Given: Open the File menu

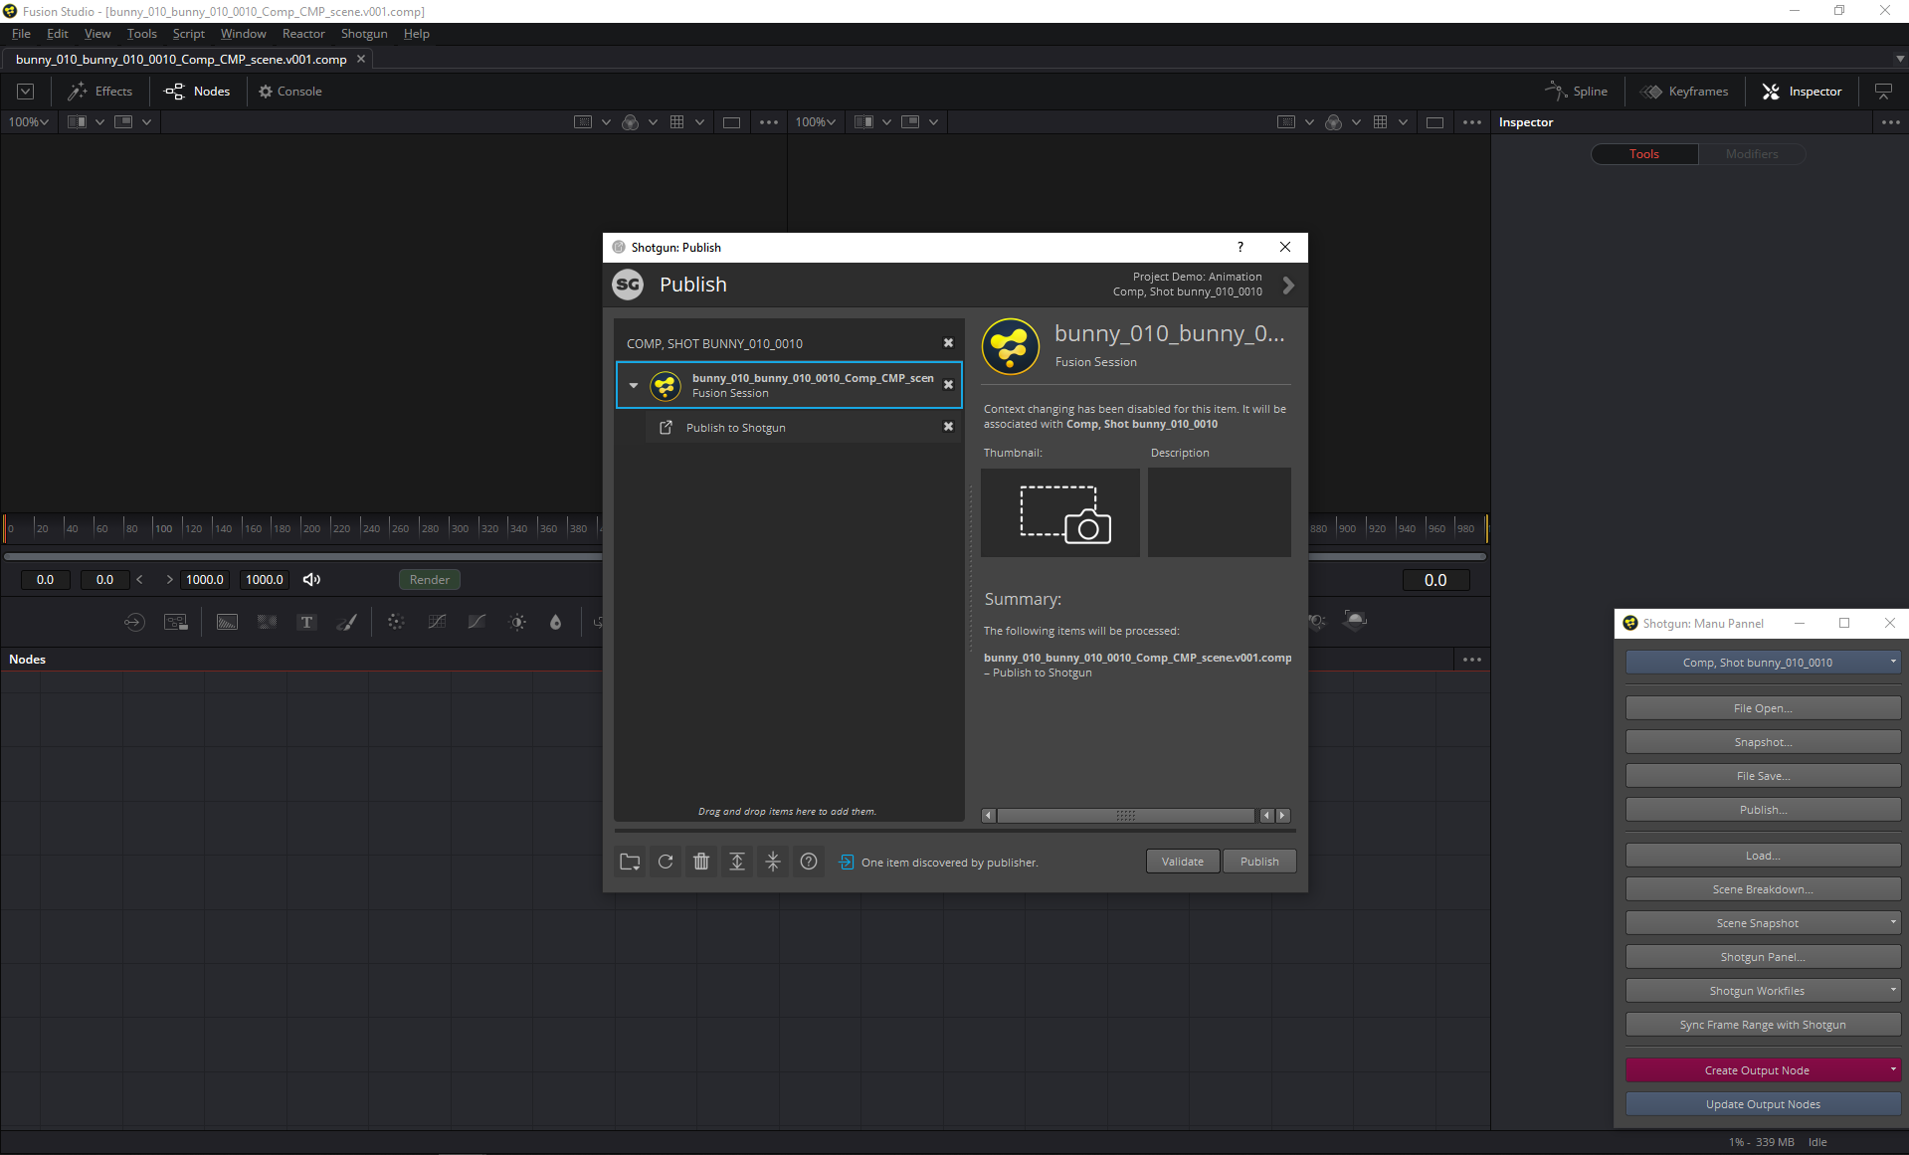Looking at the screenshot, I should (x=21, y=34).
